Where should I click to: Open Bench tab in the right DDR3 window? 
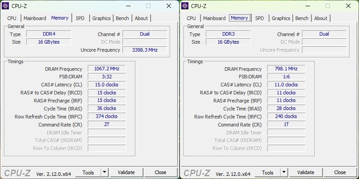(x=302, y=18)
